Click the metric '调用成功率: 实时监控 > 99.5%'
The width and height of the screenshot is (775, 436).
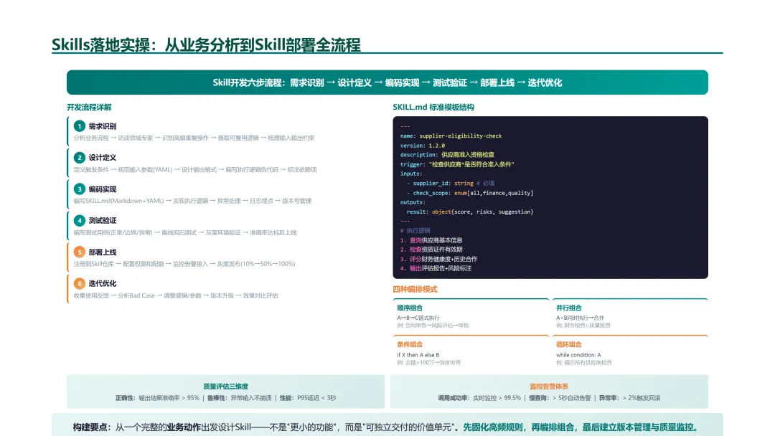tap(479, 398)
